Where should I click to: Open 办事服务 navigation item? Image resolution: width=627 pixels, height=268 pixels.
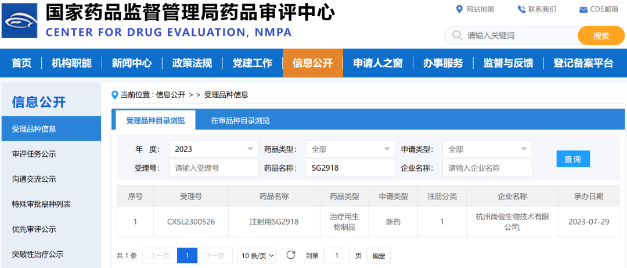click(x=443, y=63)
